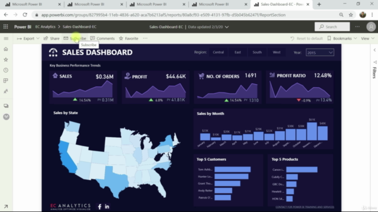Open Shared with me sidebar icon

(6, 91)
